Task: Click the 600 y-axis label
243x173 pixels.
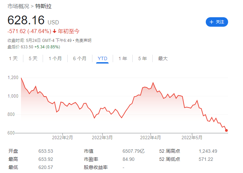Action: click(11, 133)
